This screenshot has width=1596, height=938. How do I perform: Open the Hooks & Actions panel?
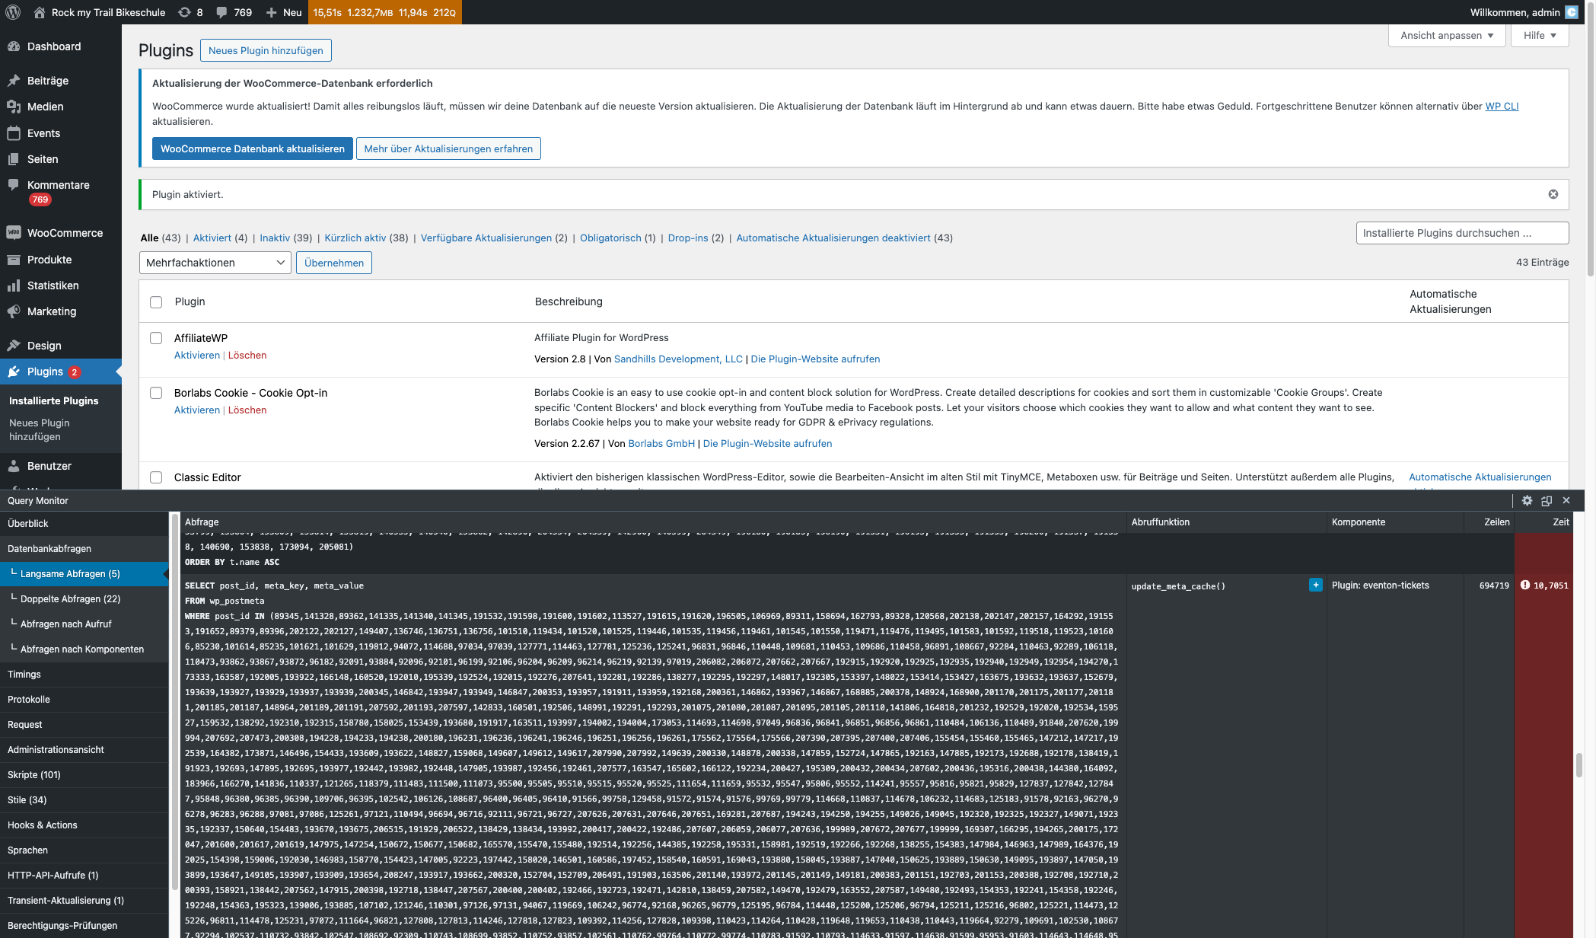click(x=84, y=825)
